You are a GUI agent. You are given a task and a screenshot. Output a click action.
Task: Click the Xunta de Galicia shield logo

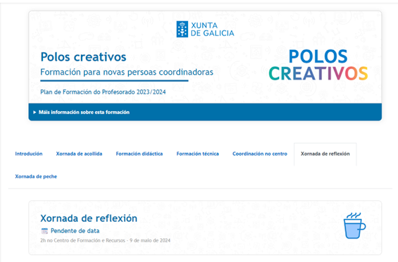click(x=182, y=29)
